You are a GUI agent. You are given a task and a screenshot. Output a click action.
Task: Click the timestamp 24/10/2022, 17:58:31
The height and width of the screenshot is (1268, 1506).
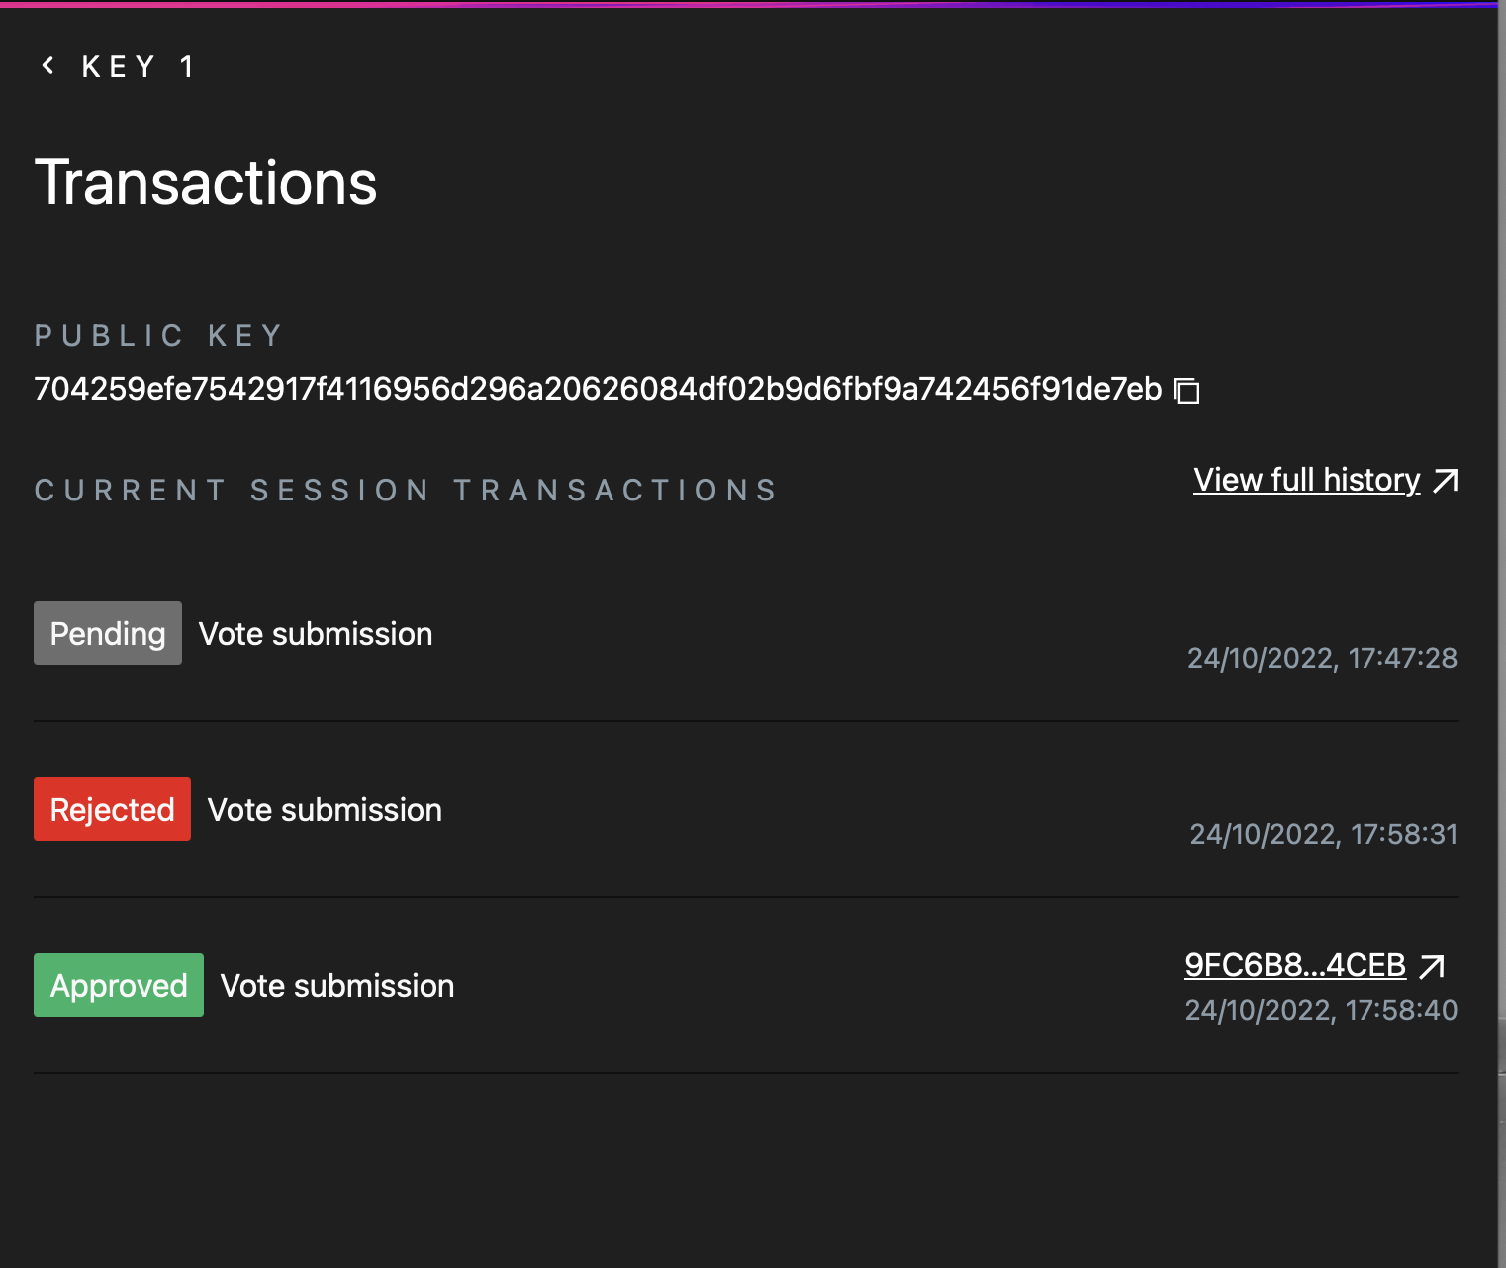pyautogui.click(x=1322, y=834)
